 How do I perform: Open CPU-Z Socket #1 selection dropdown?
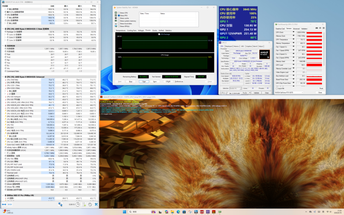click(x=236, y=88)
